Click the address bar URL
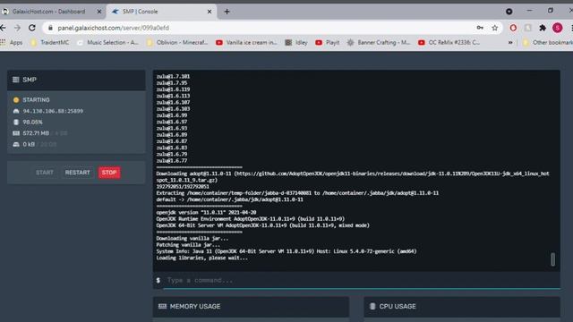This screenshot has width=573, height=322. click(x=114, y=28)
